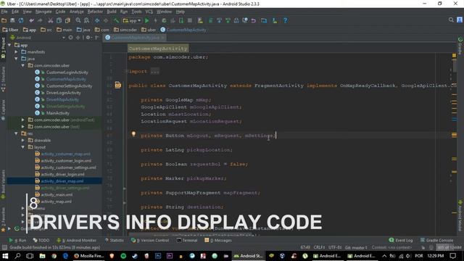Click the Synchronize toolbar icon
This screenshot has width=464, height=261.
(21, 20)
